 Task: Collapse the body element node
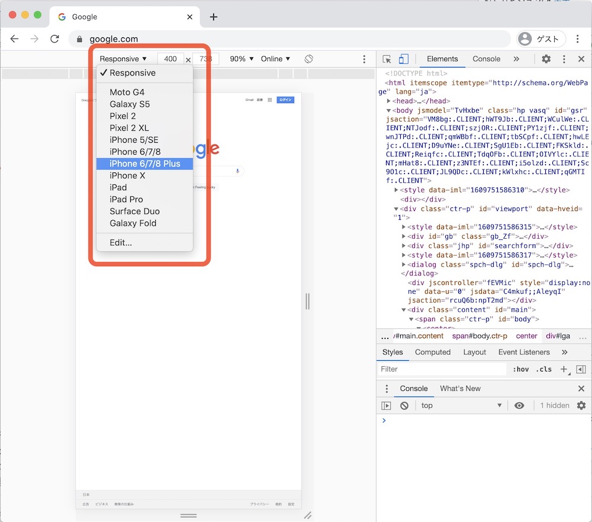pos(388,110)
